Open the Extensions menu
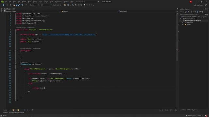The width and height of the screenshot is (209, 117). tap(58, 2)
